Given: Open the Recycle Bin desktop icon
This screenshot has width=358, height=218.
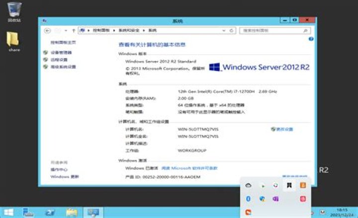Looking at the screenshot, I should pos(14,12).
